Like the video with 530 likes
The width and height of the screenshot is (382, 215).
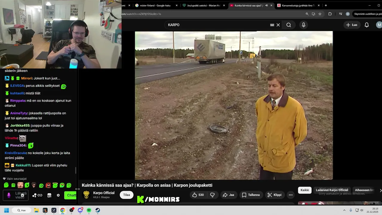[x=198, y=195]
